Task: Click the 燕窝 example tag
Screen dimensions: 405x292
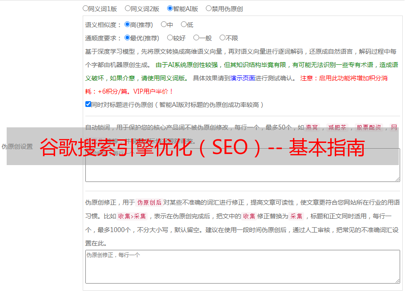Action: (x=312, y=127)
